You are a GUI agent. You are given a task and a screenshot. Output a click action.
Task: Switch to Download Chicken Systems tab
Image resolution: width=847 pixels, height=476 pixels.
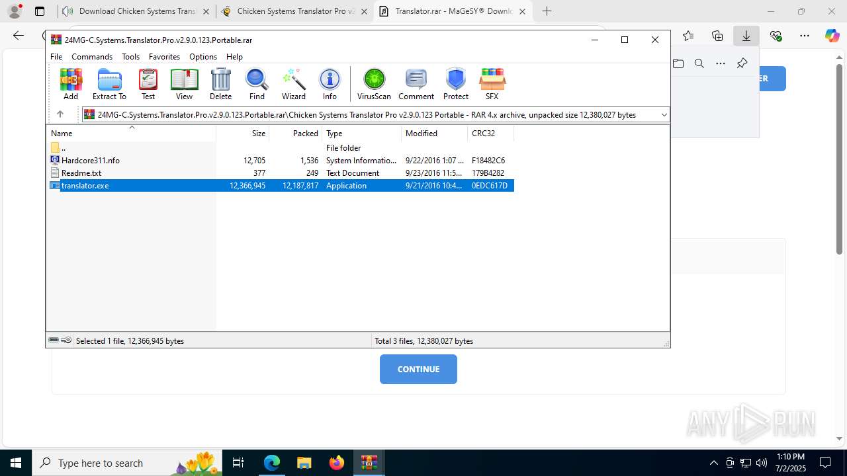[137, 11]
